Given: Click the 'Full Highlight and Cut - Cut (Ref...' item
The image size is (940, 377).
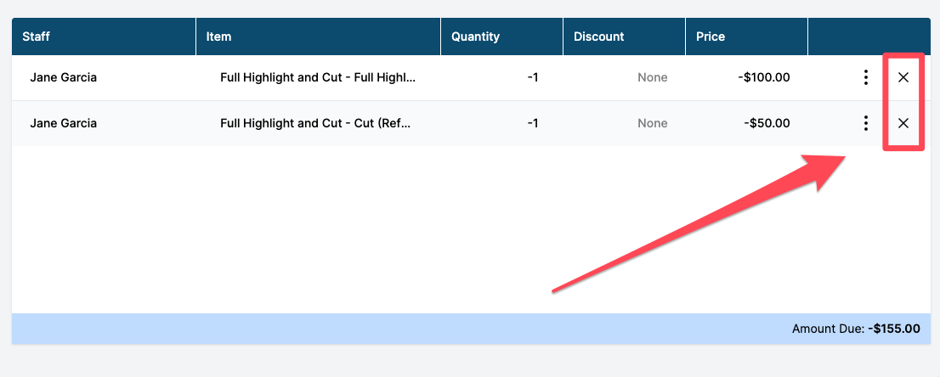Looking at the screenshot, I should click(315, 123).
